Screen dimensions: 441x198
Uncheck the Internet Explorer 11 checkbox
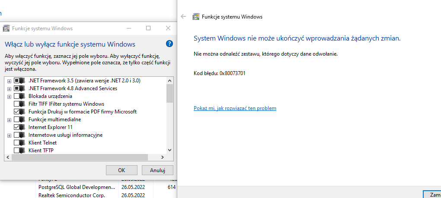[x=16, y=127]
